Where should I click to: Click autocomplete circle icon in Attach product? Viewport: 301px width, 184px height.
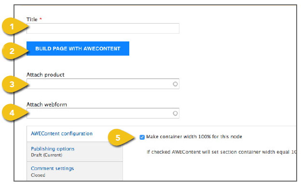(175, 84)
